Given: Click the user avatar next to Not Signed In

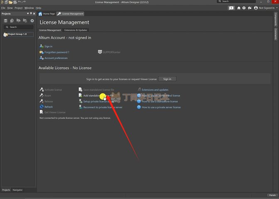Looking at the screenshot, I should (x=256, y=8).
